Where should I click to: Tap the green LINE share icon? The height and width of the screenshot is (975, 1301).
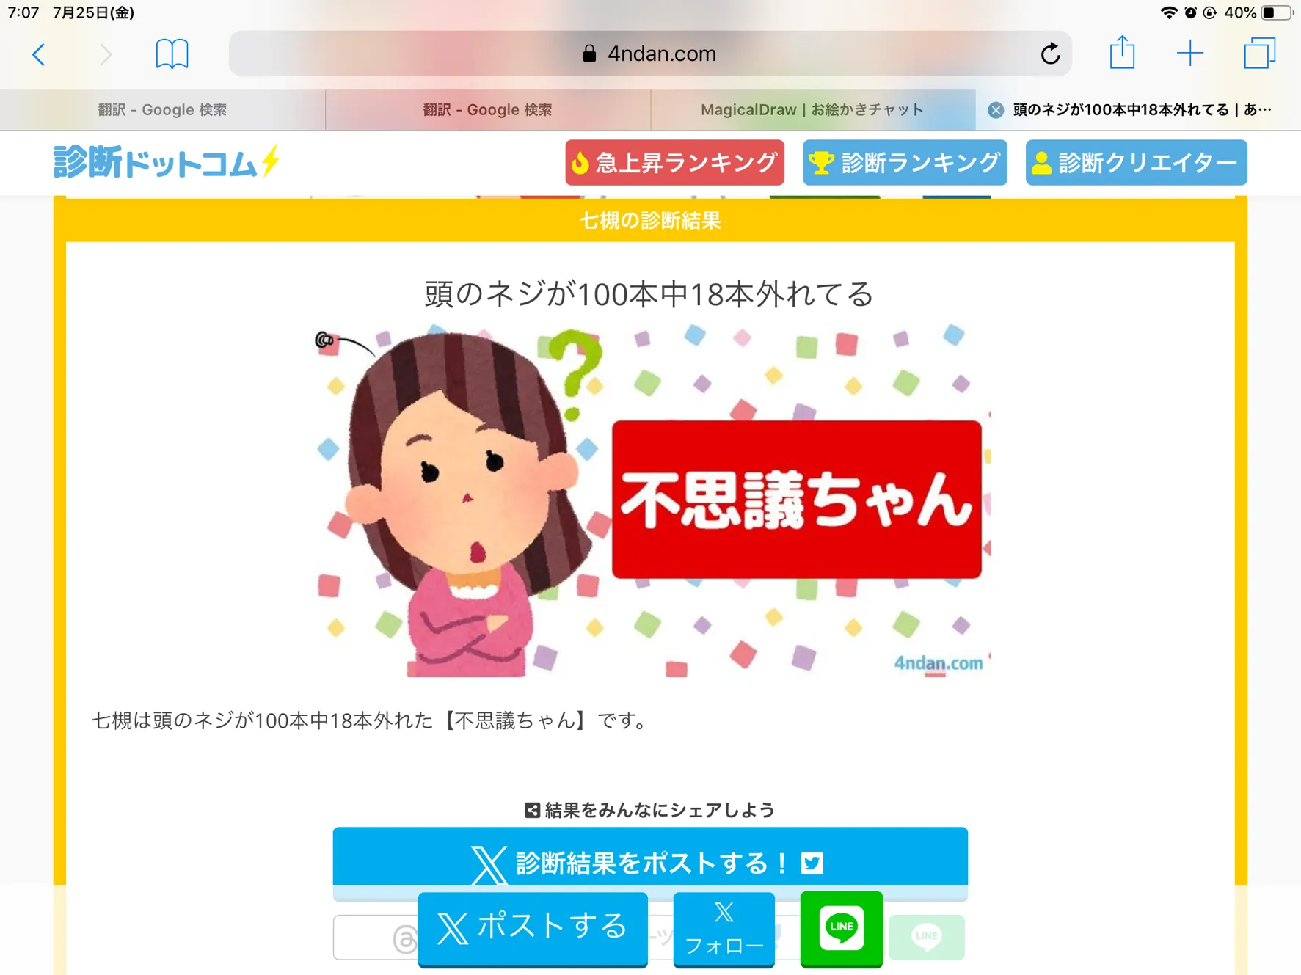tap(841, 928)
